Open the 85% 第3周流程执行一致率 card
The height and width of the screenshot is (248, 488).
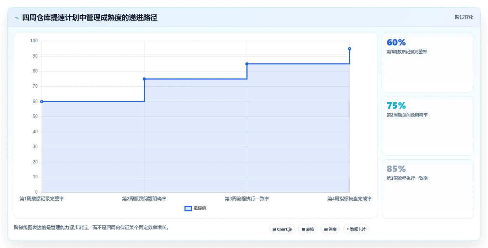[x=428, y=189]
